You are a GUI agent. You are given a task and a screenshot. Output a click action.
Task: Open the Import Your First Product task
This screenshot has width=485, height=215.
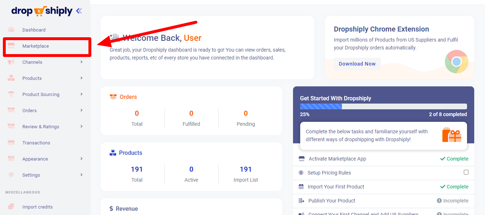point(336,187)
